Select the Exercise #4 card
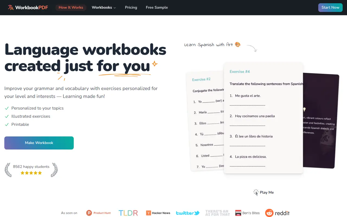This screenshot has width=347, height=217. (x=263, y=118)
